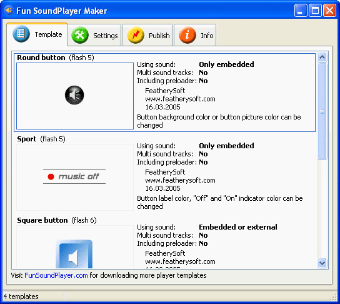Select the Round button template preview box
The height and width of the screenshot is (304, 340).
point(75,96)
